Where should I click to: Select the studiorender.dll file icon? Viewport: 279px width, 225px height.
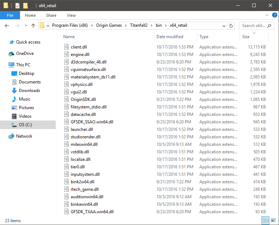(66, 137)
